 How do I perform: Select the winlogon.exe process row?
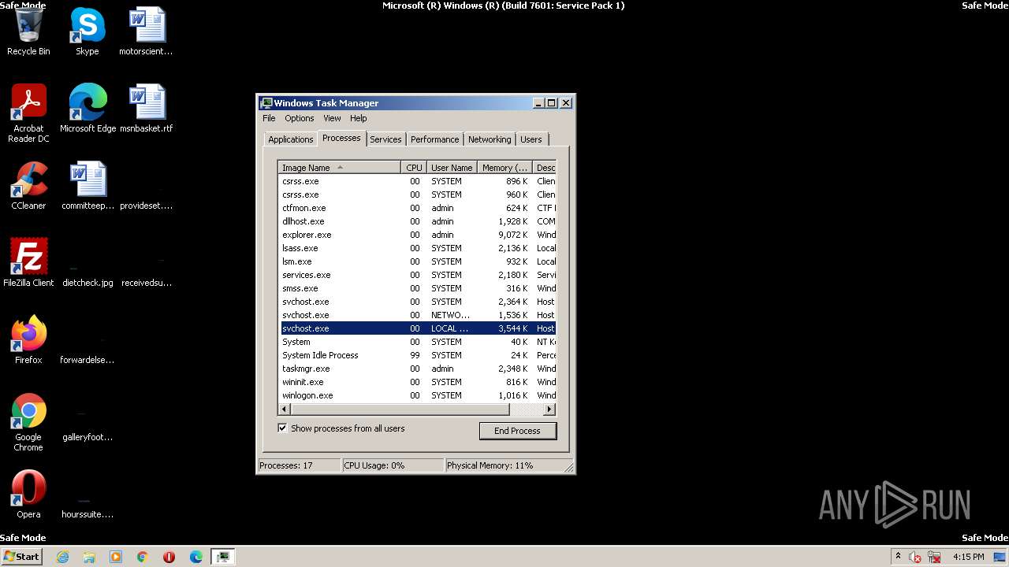coord(418,395)
